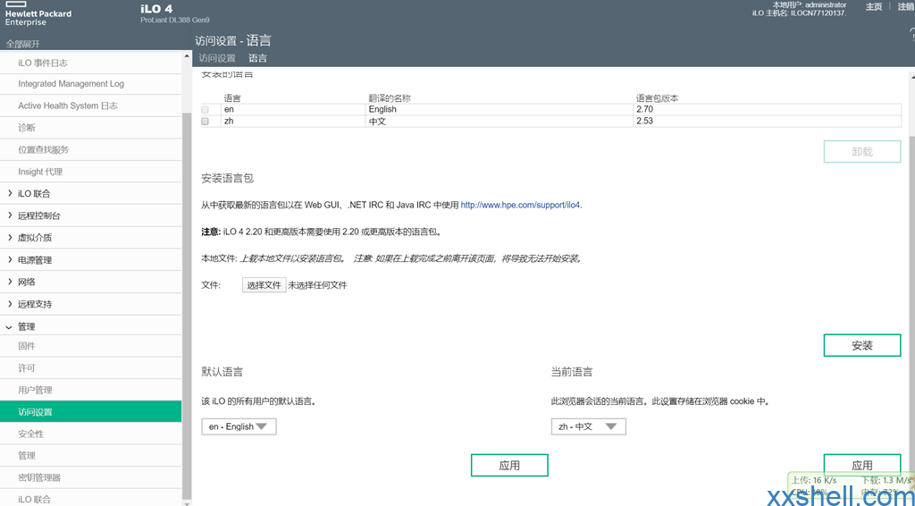Open 密钥管理器 in the sidebar
Viewport: 915px width, 506px height.
coord(90,477)
